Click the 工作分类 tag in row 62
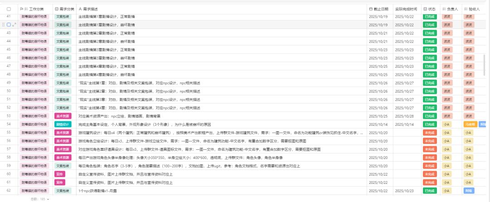This screenshot has width=490, height=202. click(34, 191)
